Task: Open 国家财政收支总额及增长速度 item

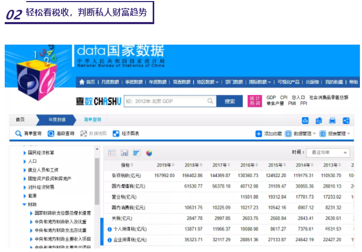Action: (63, 213)
